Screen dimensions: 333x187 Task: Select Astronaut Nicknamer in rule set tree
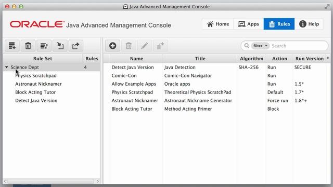click(x=38, y=84)
